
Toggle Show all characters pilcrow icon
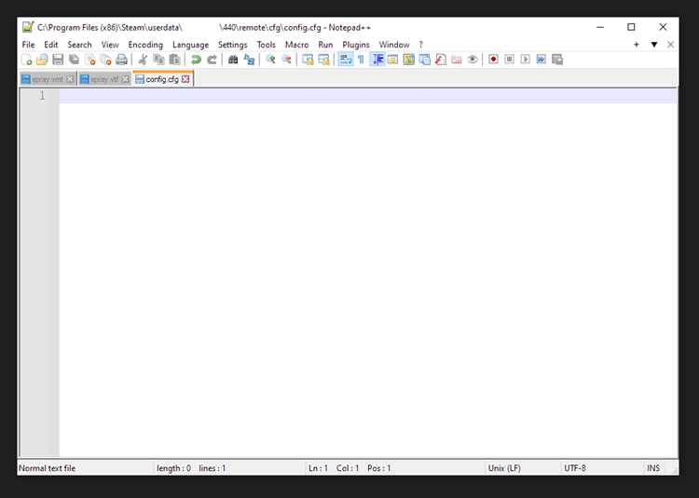[361, 60]
